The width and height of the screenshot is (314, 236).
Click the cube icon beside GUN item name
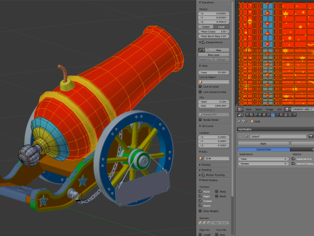pyautogui.click(x=201, y=158)
